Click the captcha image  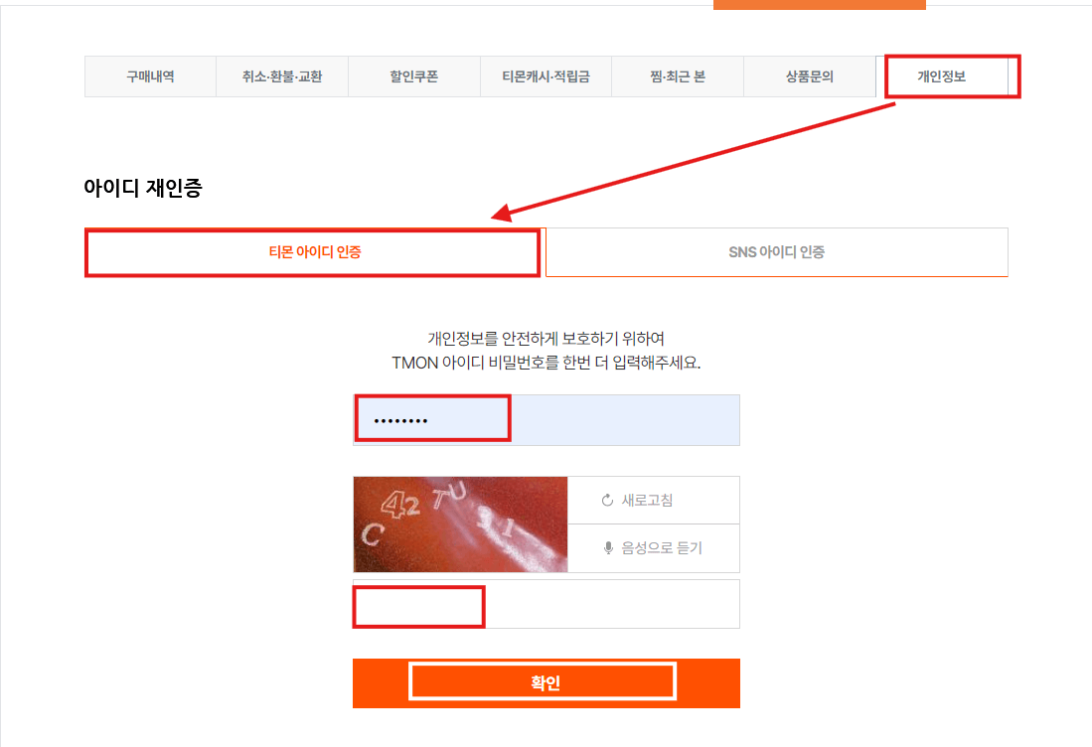[x=460, y=524]
